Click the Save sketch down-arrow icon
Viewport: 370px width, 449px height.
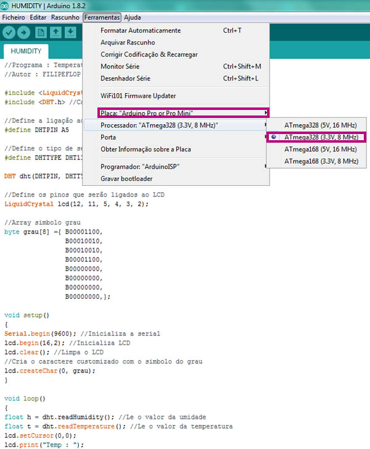(70, 32)
